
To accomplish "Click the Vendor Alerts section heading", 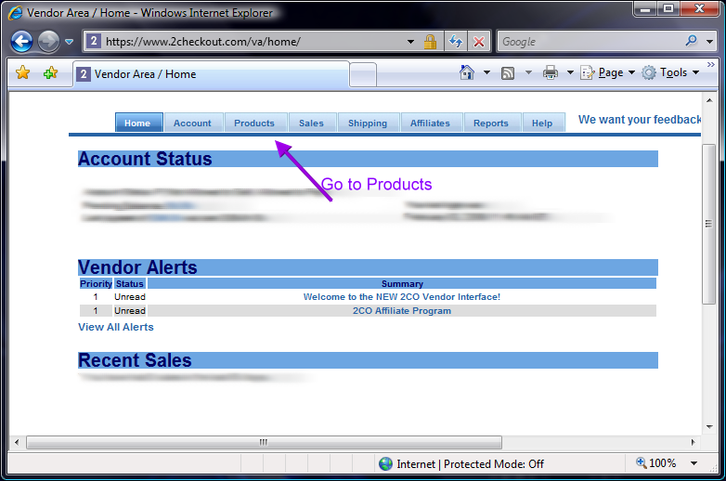I will (x=137, y=267).
